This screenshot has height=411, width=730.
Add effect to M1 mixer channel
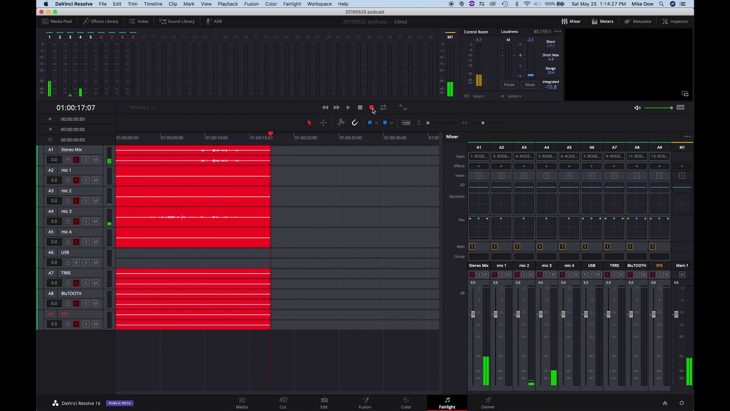click(682, 166)
